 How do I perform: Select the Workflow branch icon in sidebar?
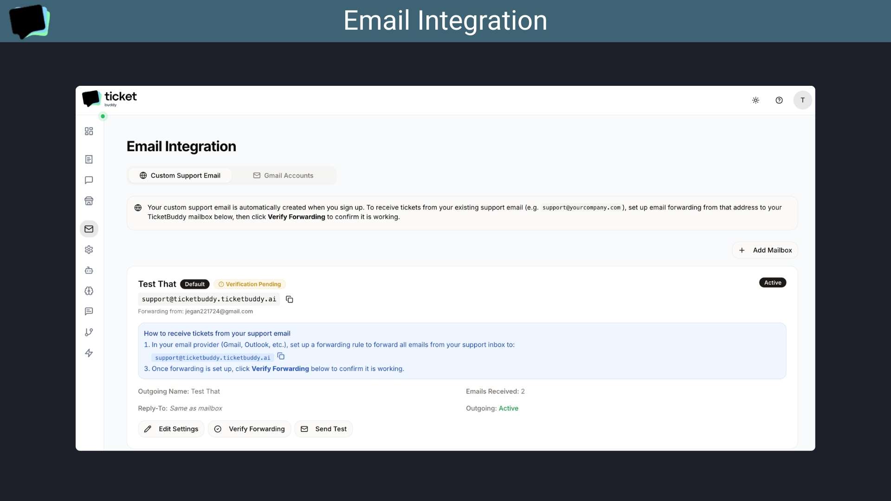[x=89, y=332]
